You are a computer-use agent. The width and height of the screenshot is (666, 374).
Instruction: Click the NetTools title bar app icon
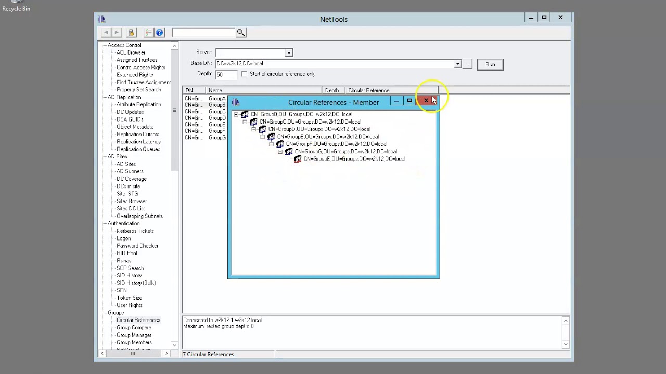(101, 19)
